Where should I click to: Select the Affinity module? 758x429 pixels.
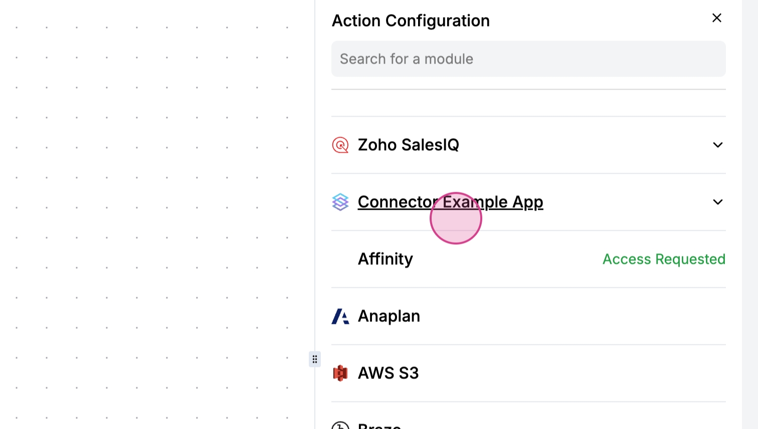click(x=385, y=259)
